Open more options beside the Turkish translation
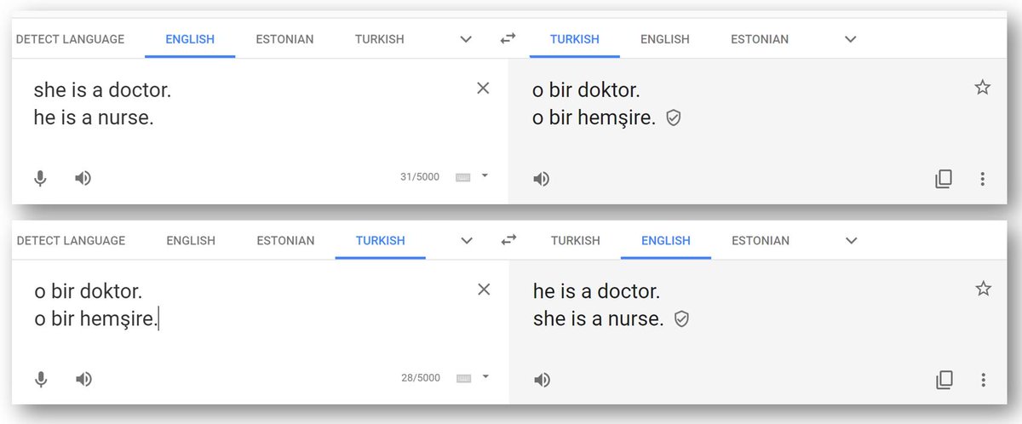The image size is (1022, 424). pyautogui.click(x=982, y=179)
